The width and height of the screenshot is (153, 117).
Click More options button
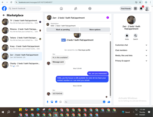95,30
